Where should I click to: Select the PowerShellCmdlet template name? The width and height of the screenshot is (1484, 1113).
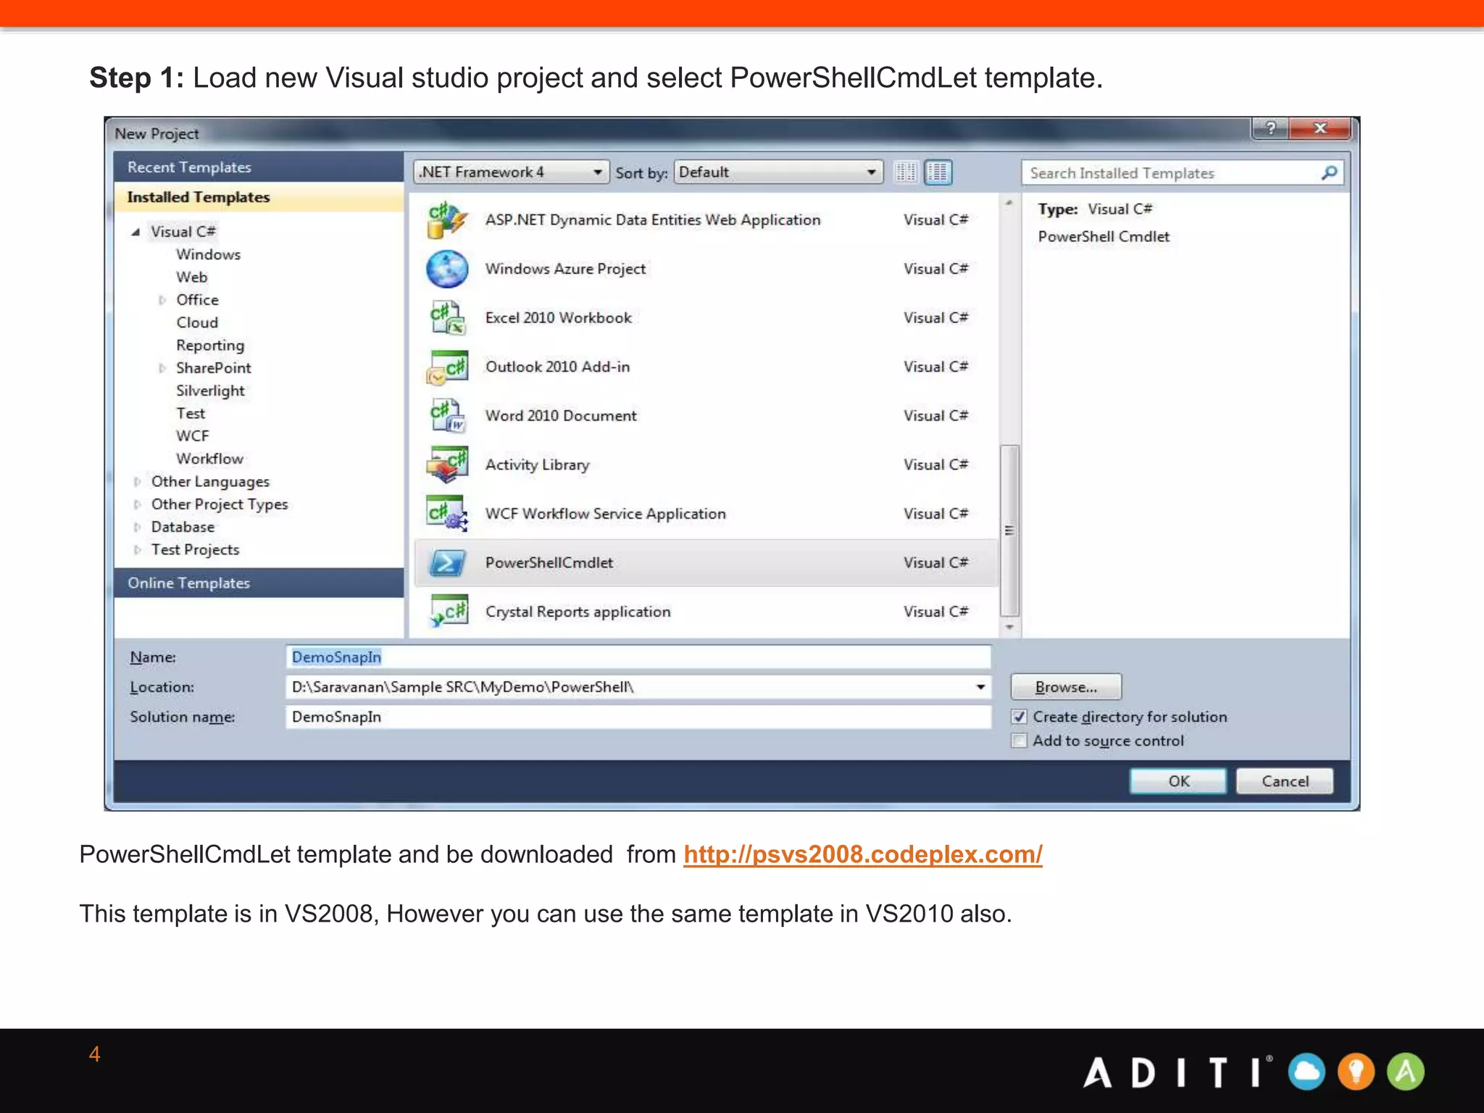549,563
